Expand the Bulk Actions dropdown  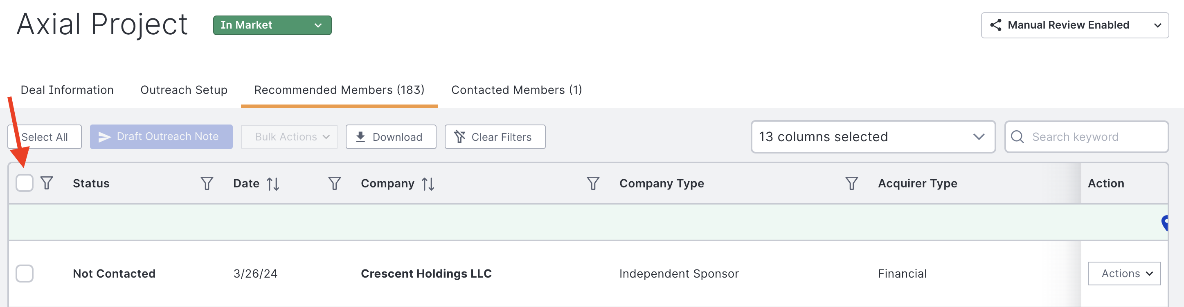point(289,137)
